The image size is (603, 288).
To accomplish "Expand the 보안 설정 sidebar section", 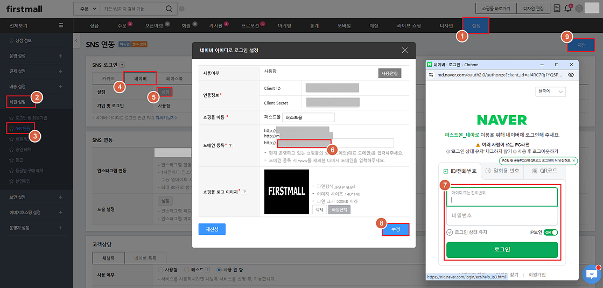I will 61,197.
